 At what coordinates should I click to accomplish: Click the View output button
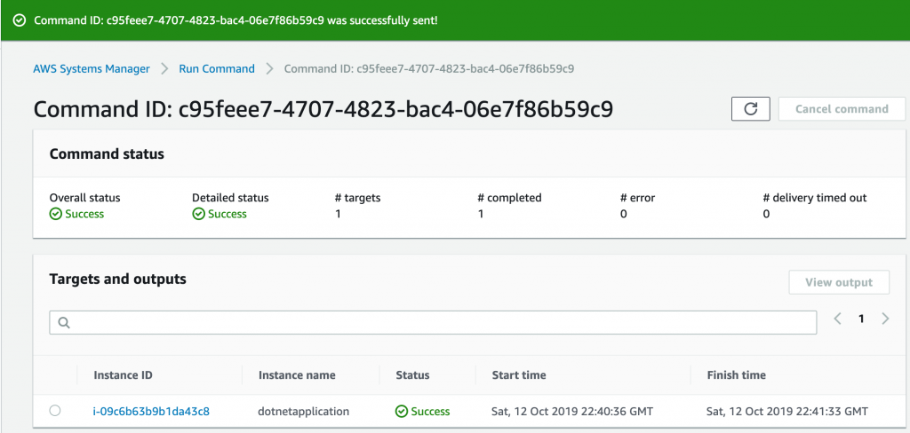[839, 282]
